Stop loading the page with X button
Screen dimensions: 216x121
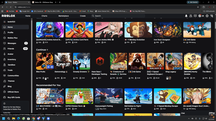coord(11,7)
